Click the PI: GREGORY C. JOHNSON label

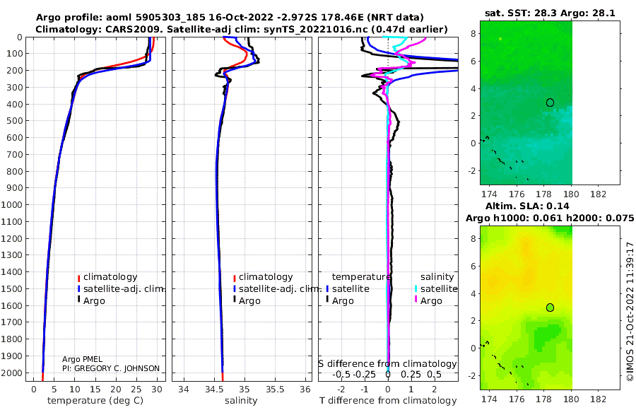click(111, 368)
